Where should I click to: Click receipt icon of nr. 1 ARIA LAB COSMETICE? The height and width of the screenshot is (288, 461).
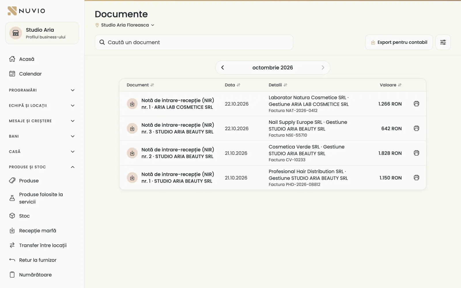pyautogui.click(x=132, y=104)
